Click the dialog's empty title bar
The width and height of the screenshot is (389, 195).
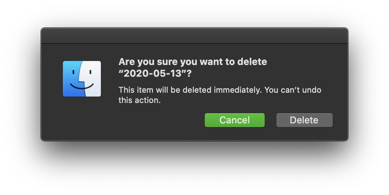[x=194, y=36]
